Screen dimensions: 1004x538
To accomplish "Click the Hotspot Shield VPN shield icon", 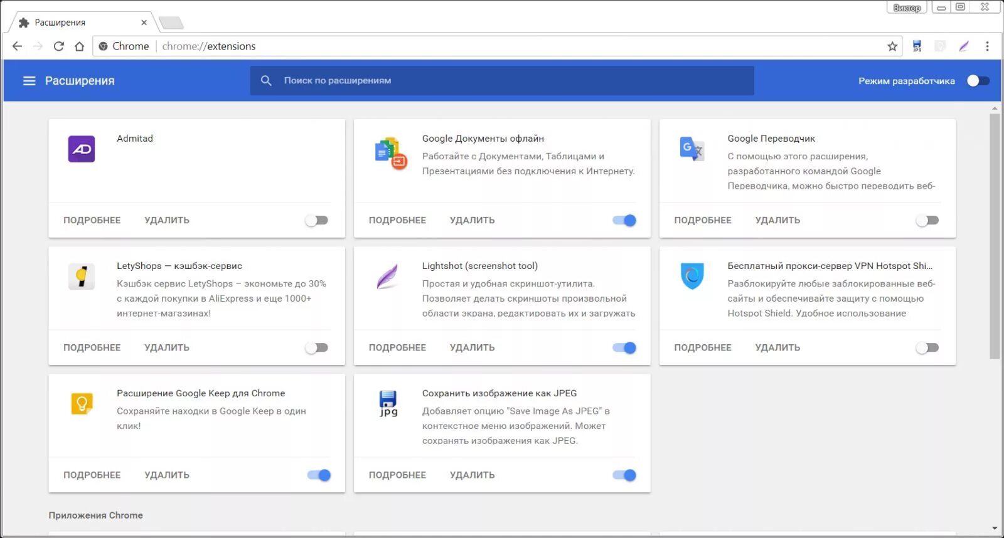I will click(692, 276).
